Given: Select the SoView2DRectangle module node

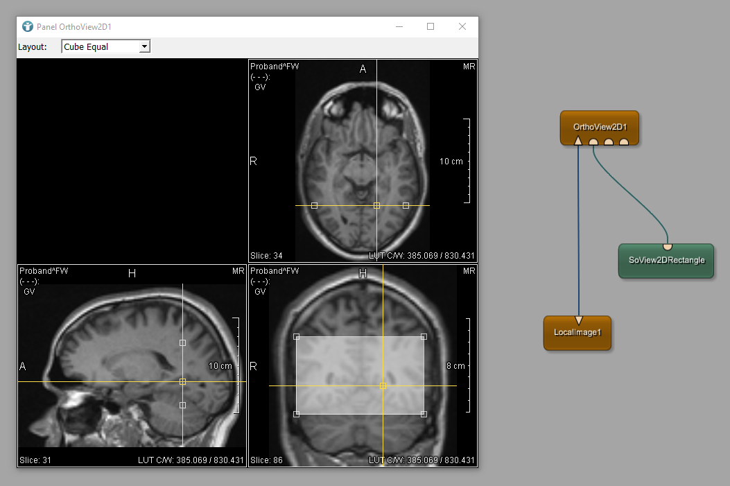Looking at the screenshot, I should (666, 261).
